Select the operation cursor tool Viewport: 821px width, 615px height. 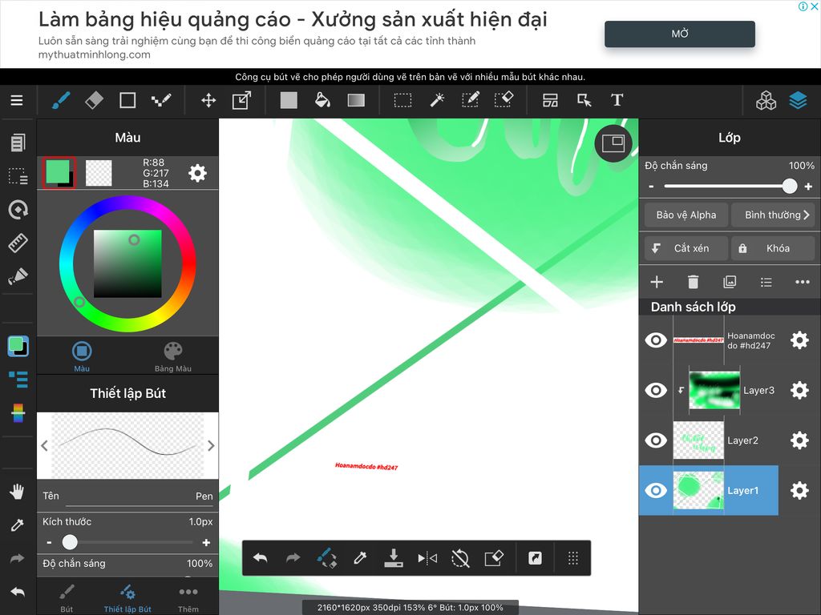[584, 100]
